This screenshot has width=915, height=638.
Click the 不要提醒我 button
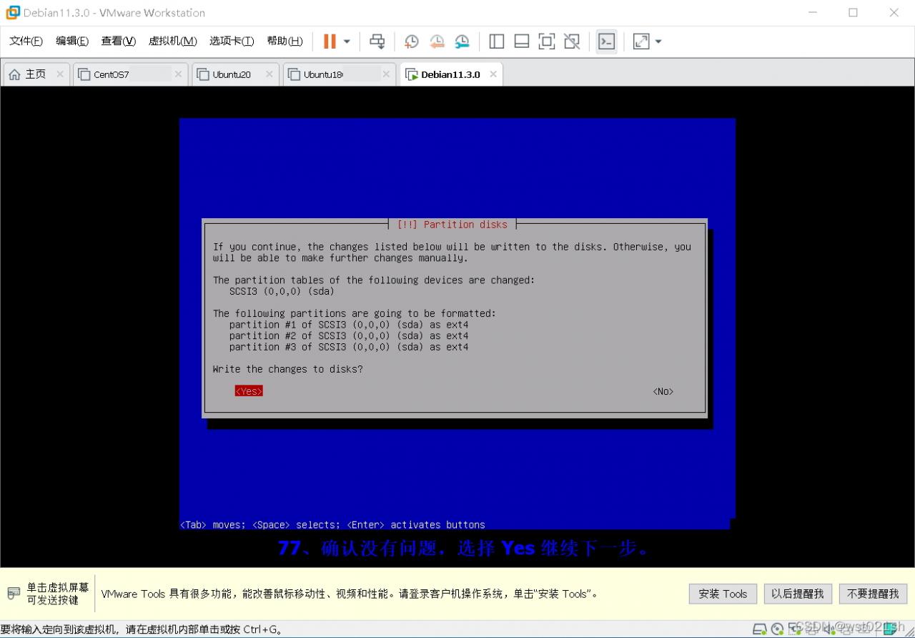[873, 594]
